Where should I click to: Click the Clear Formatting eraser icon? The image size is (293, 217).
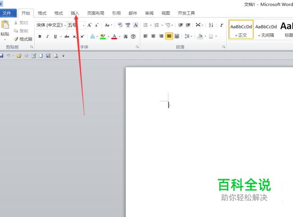click(120, 25)
